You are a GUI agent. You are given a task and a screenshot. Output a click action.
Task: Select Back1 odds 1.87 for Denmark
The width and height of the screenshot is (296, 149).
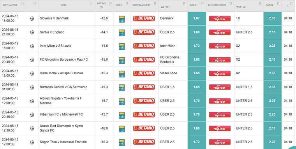pyautogui.click(x=197, y=19)
